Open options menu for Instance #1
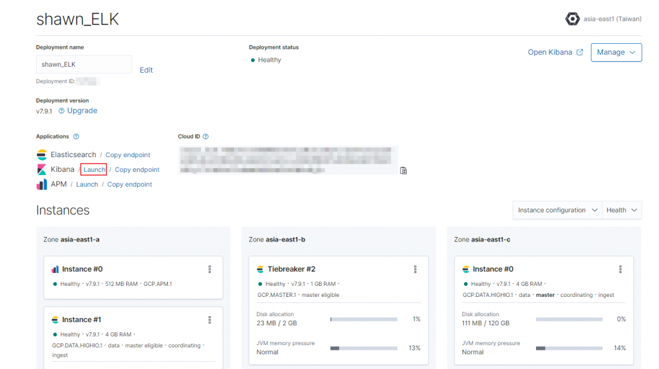The height and width of the screenshot is (369, 659). (210, 320)
